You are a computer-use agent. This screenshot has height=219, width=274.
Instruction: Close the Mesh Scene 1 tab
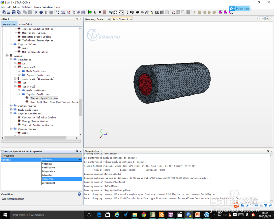coord(131,19)
